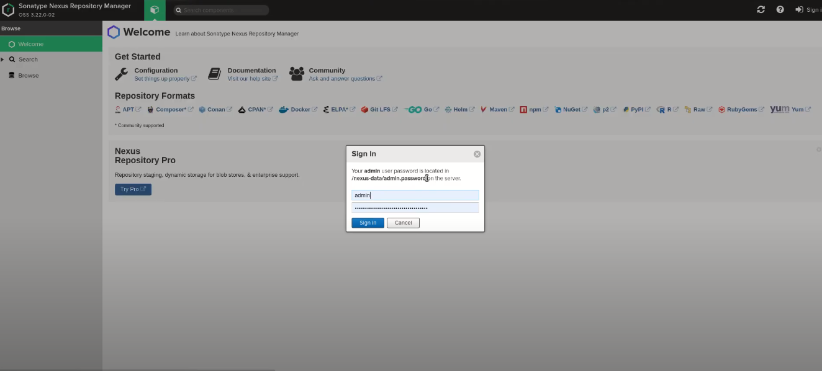Open the Raw format link

coord(699,109)
